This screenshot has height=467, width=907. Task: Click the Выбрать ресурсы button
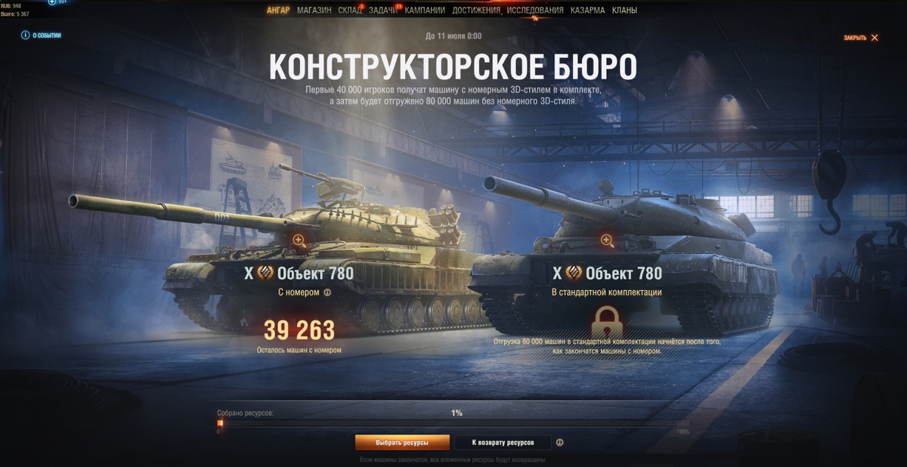coord(403,443)
